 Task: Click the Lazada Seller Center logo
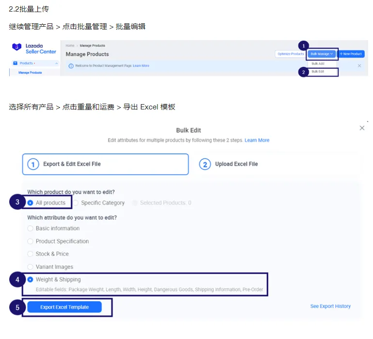click(34, 48)
